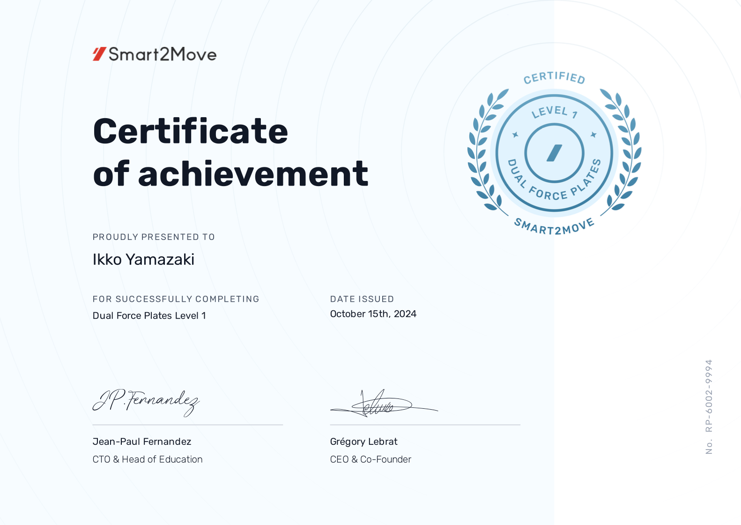Viewport: 741px width, 525px height.
Task: Click the slash emblem in the badge center
Action: [554, 153]
